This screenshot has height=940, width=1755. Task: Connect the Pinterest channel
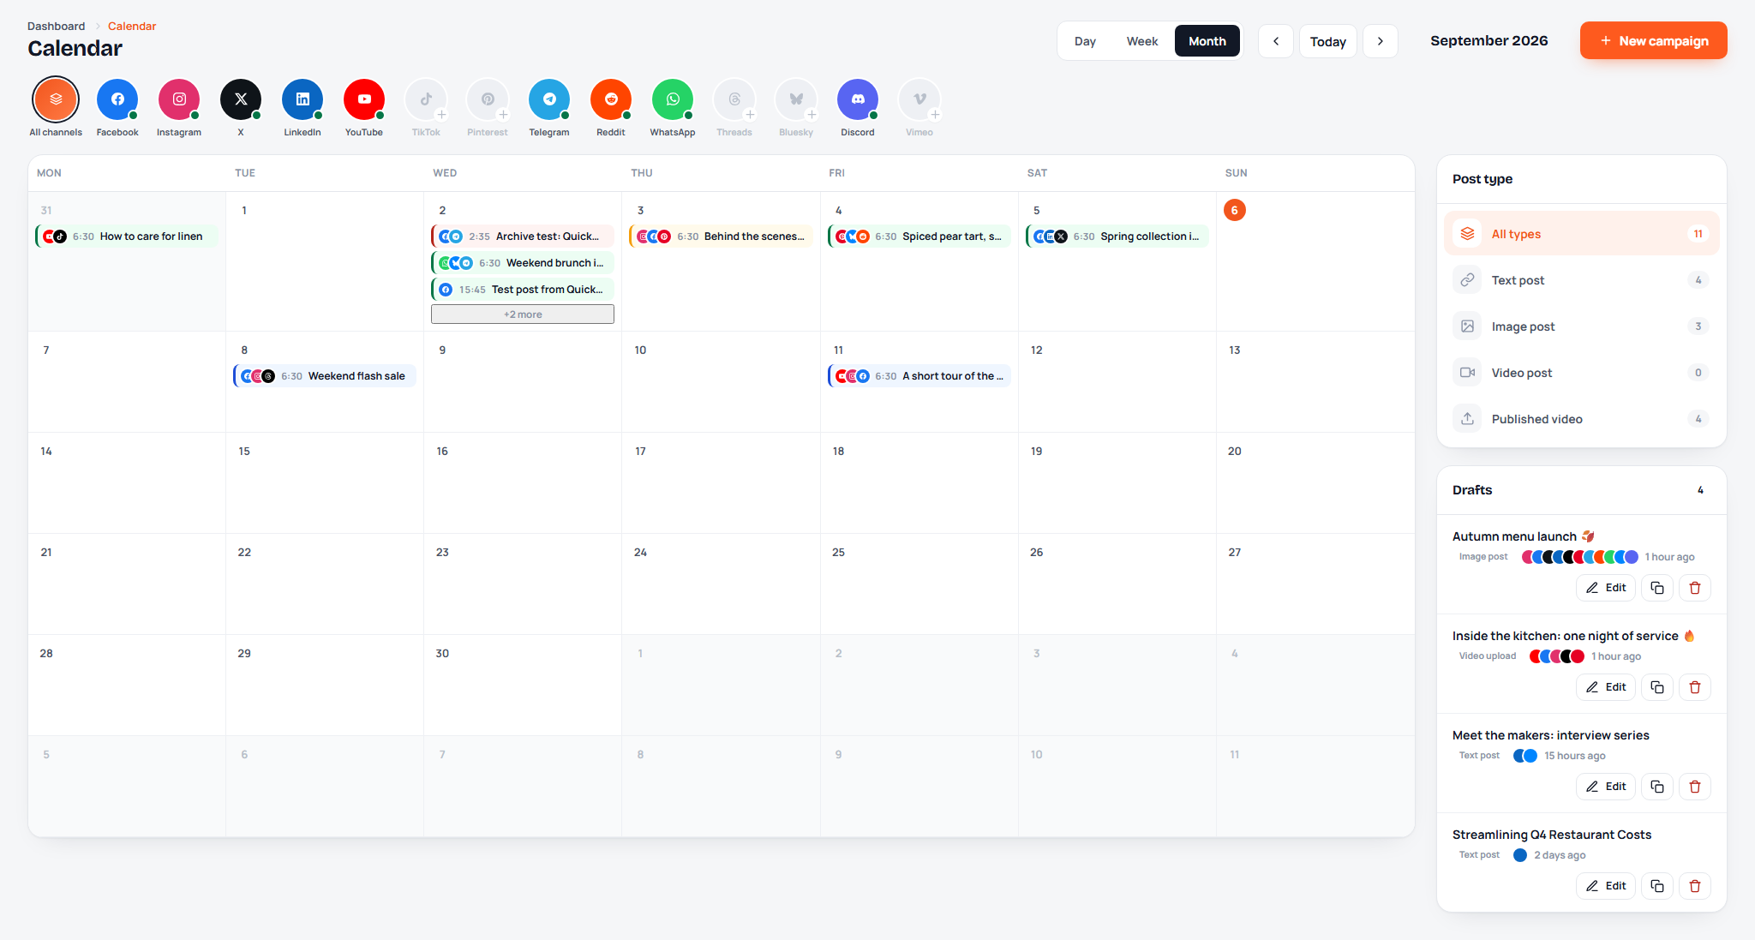click(x=488, y=99)
